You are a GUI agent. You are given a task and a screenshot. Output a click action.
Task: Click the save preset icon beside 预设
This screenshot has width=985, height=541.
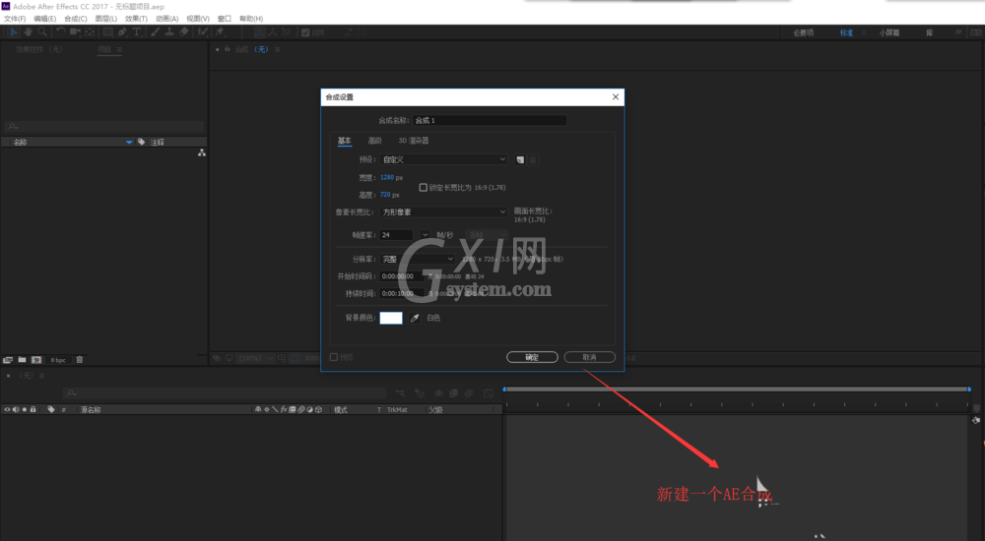[x=520, y=160]
